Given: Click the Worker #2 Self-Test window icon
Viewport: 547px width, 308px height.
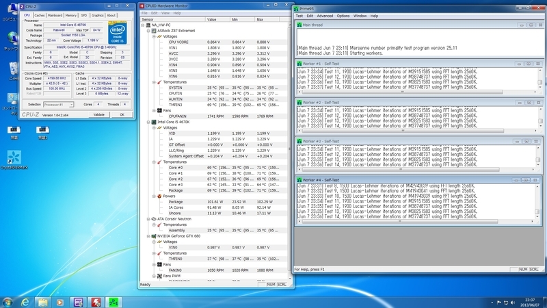Looking at the screenshot, I should (x=299, y=102).
